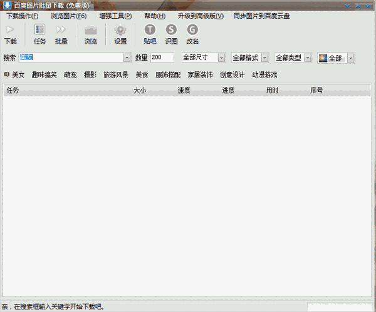Sort by the 大小 column header

(x=140, y=91)
